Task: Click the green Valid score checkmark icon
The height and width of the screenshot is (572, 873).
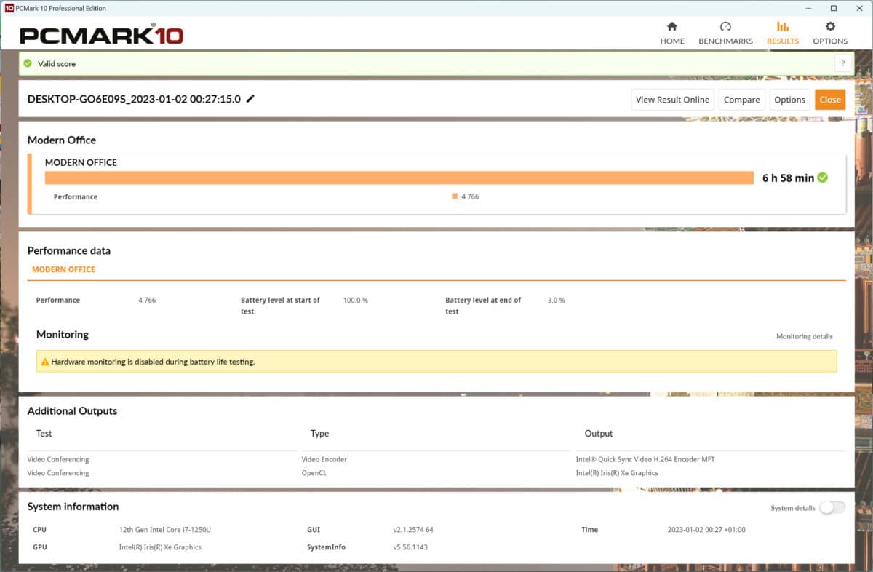Action: [28, 63]
